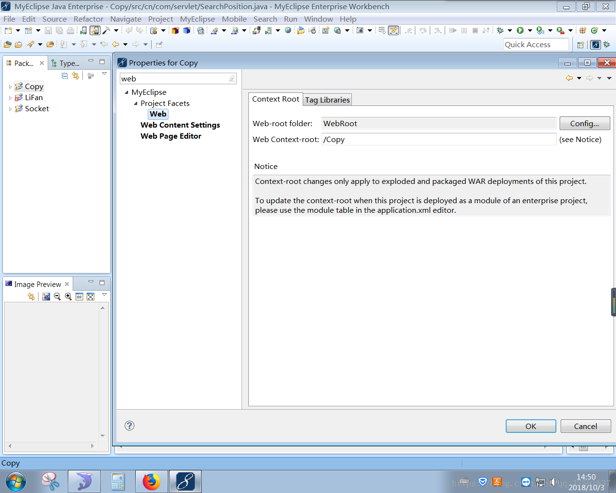The height and width of the screenshot is (493, 616).
Task: Click the Firefox taskbar icon
Action: [151, 481]
